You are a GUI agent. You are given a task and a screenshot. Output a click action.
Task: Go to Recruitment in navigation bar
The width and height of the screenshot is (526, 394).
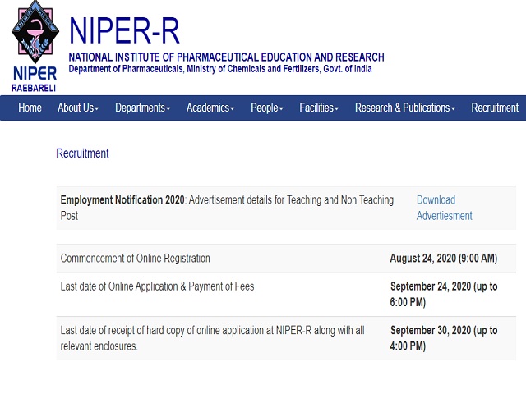[495, 108]
